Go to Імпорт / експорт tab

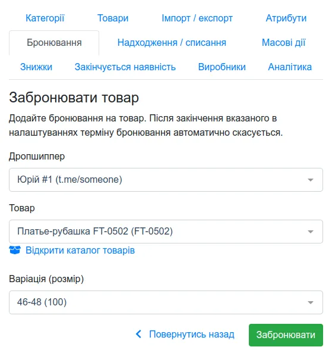(197, 18)
